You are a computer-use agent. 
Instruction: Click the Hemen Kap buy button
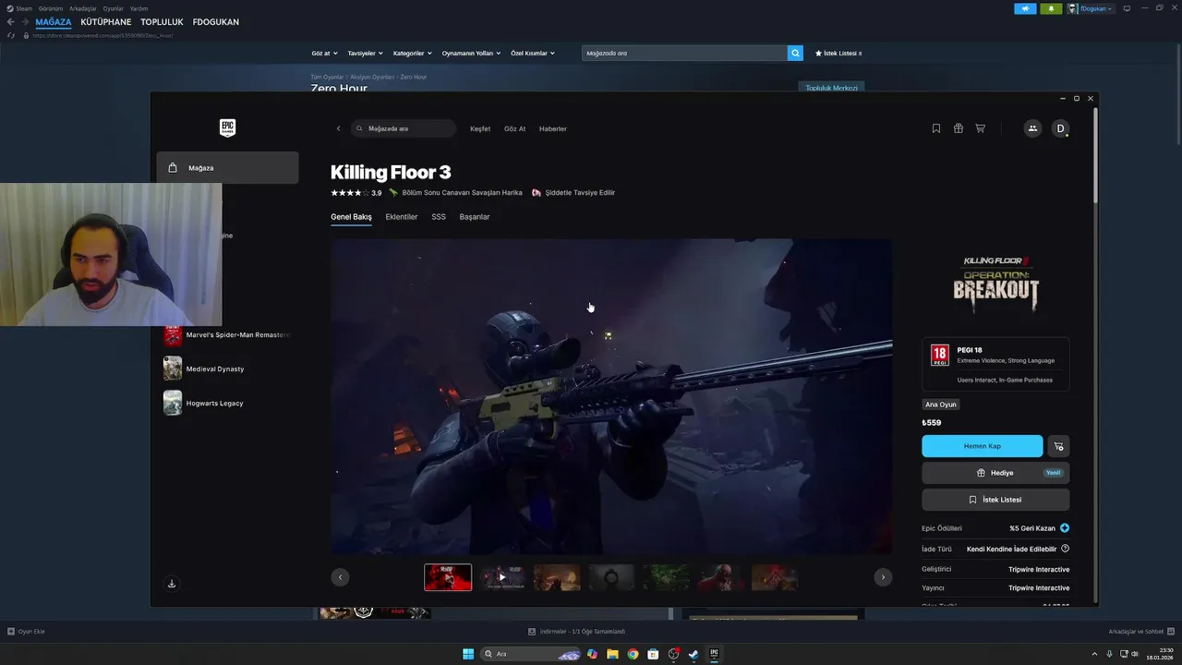[983, 446]
